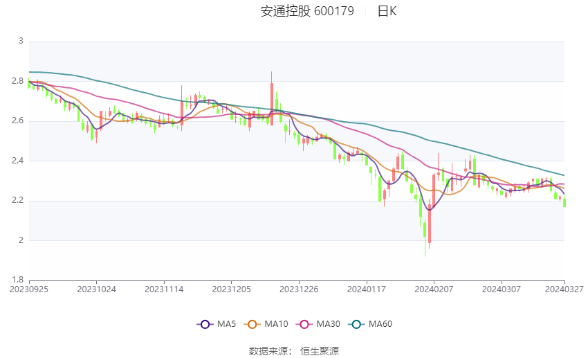Click the 恒生聚源 data source text
This screenshot has height=358, width=588.
[320, 351]
